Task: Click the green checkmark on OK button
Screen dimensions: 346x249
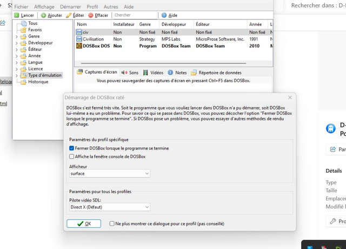Action: click(81, 224)
